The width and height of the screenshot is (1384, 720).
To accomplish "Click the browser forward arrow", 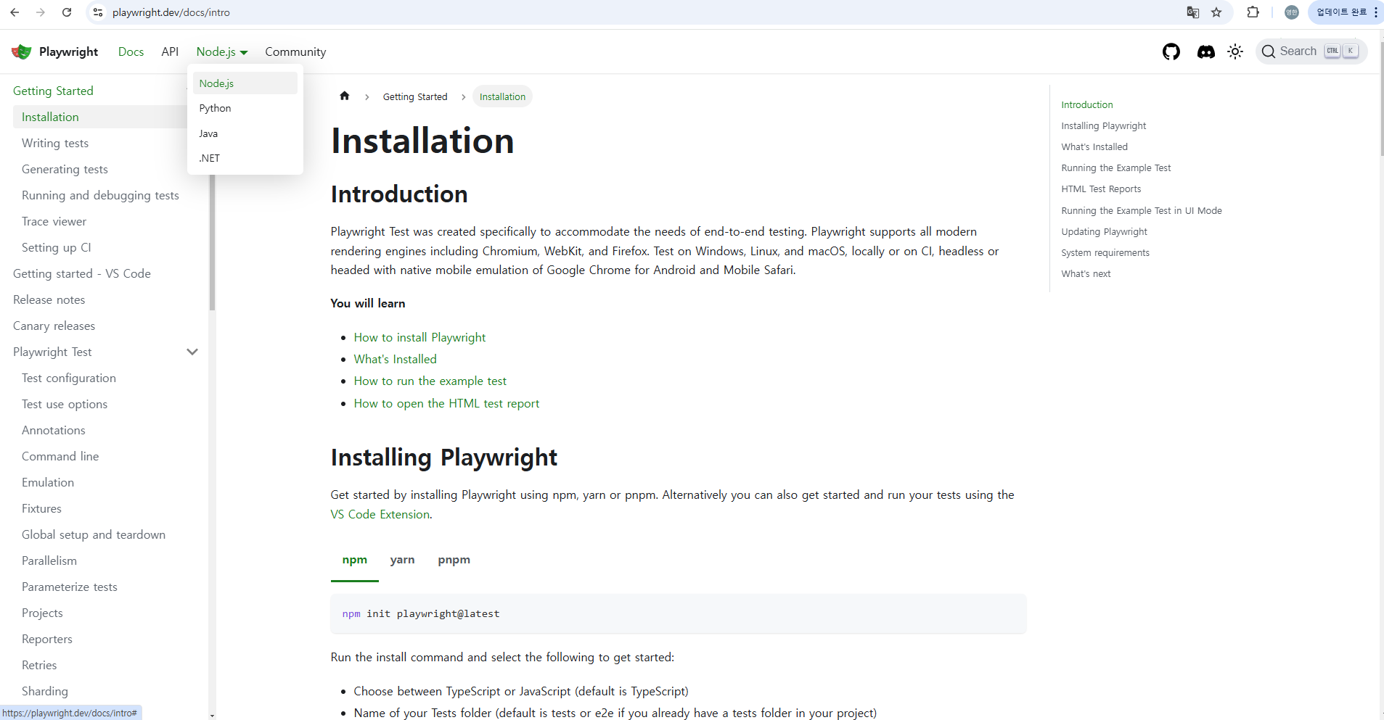I will (x=41, y=12).
